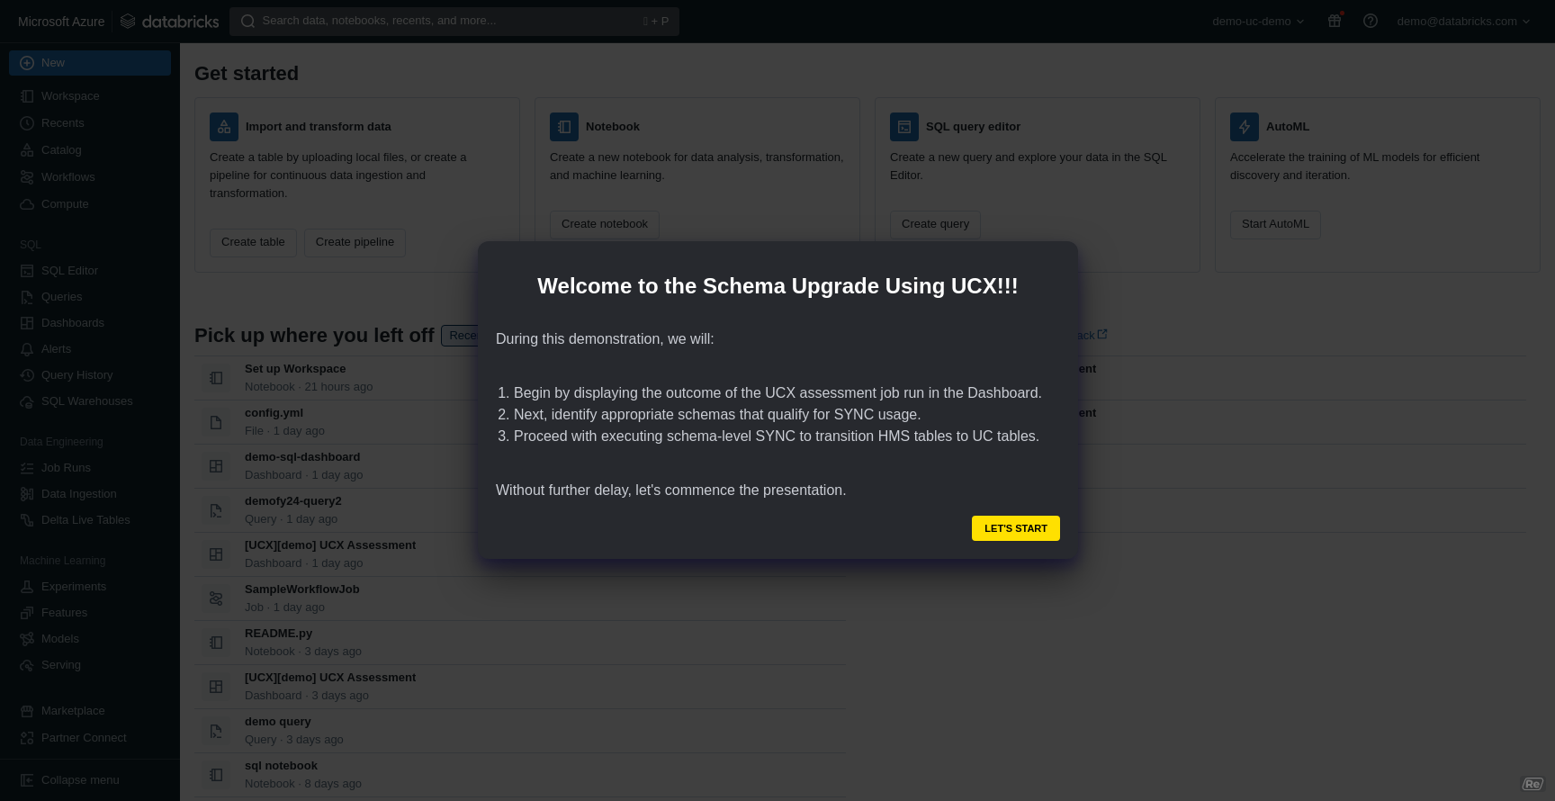The width and height of the screenshot is (1555, 801).
Task: Open Query History icon in sidebar
Action: click(x=27, y=375)
